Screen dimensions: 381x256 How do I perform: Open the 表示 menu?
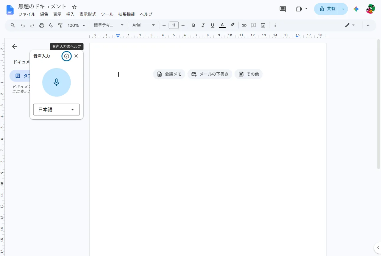point(57,14)
